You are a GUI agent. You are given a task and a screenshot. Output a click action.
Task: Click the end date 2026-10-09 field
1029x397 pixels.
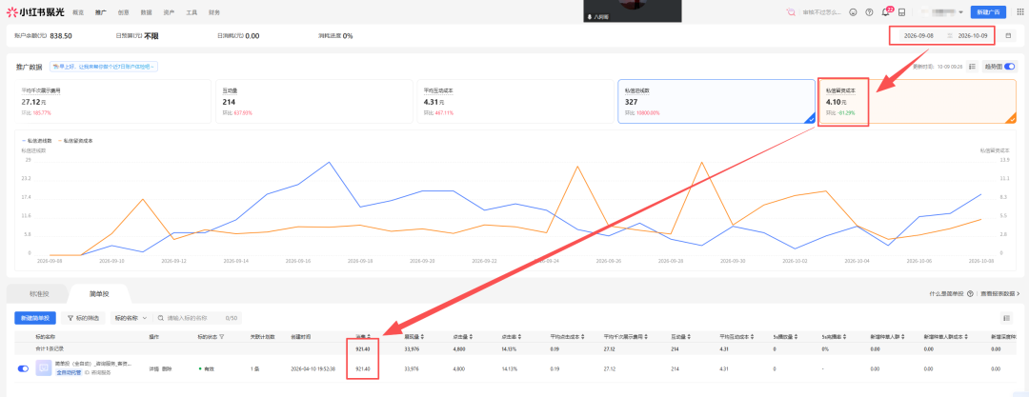click(973, 35)
